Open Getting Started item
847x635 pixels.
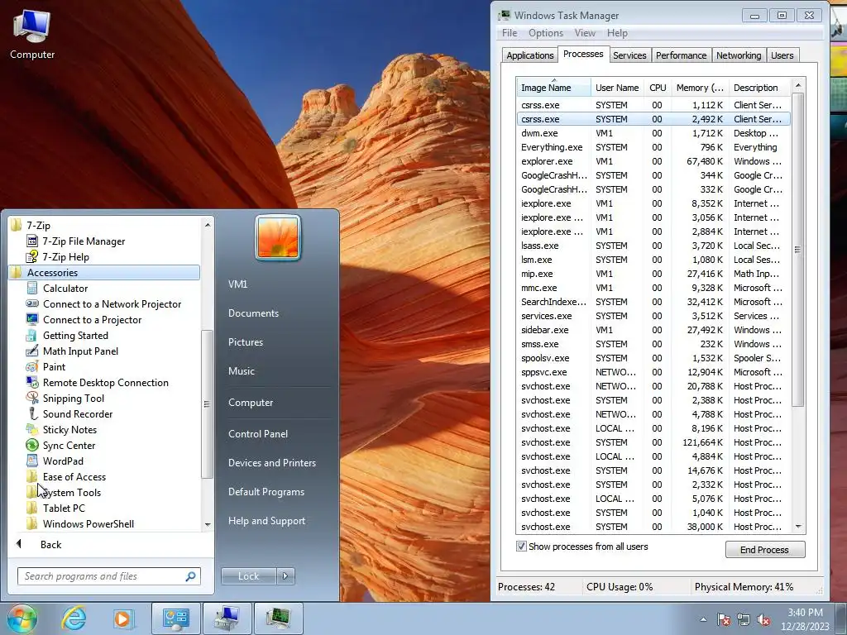coord(75,336)
